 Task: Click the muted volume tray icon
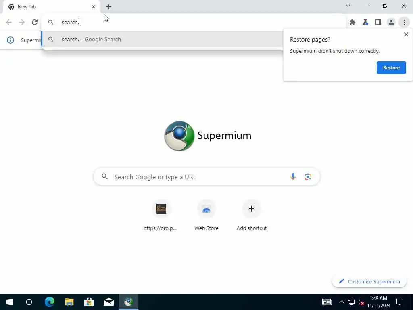[x=361, y=302]
